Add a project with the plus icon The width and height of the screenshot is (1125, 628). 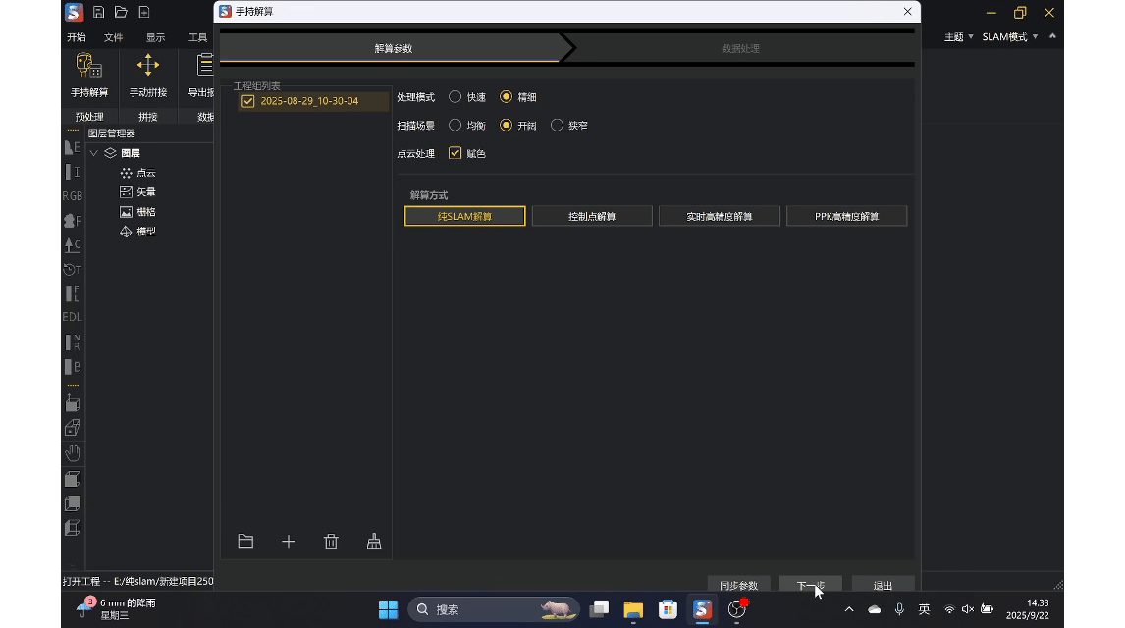289,542
